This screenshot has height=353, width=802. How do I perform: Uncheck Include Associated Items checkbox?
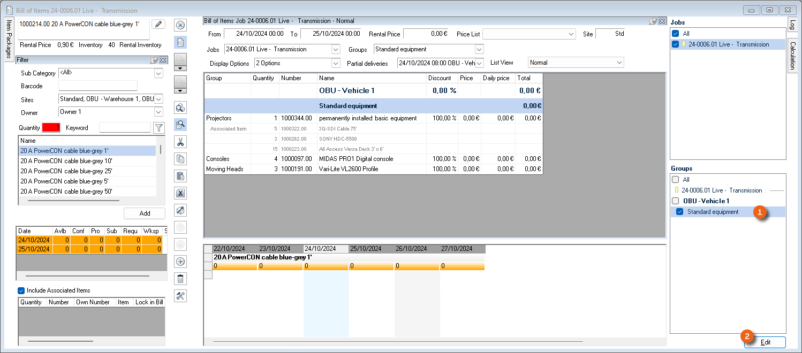coord(21,290)
